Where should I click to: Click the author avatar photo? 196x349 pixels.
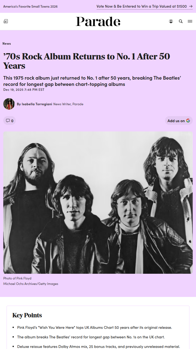tap(9, 104)
